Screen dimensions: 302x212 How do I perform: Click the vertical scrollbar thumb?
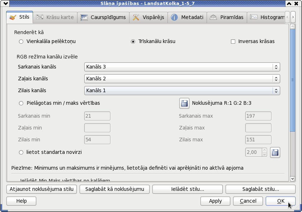(292, 80)
